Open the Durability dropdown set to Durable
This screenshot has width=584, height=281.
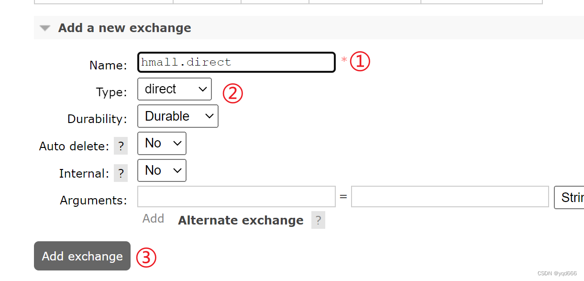[x=177, y=116]
